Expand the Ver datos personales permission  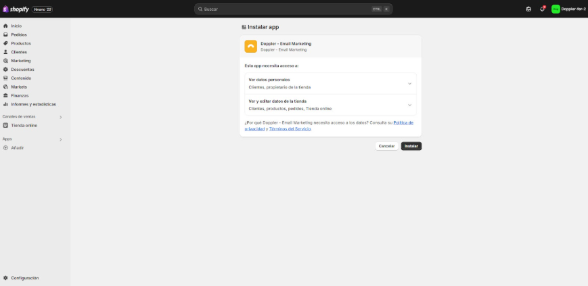coord(330,83)
